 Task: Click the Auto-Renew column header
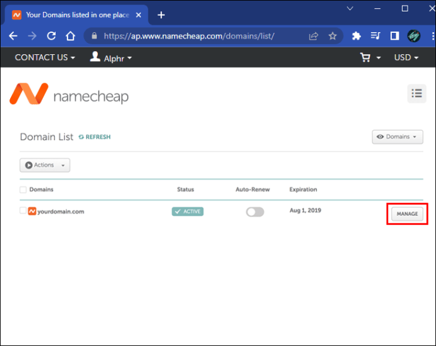click(x=253, y=189)
